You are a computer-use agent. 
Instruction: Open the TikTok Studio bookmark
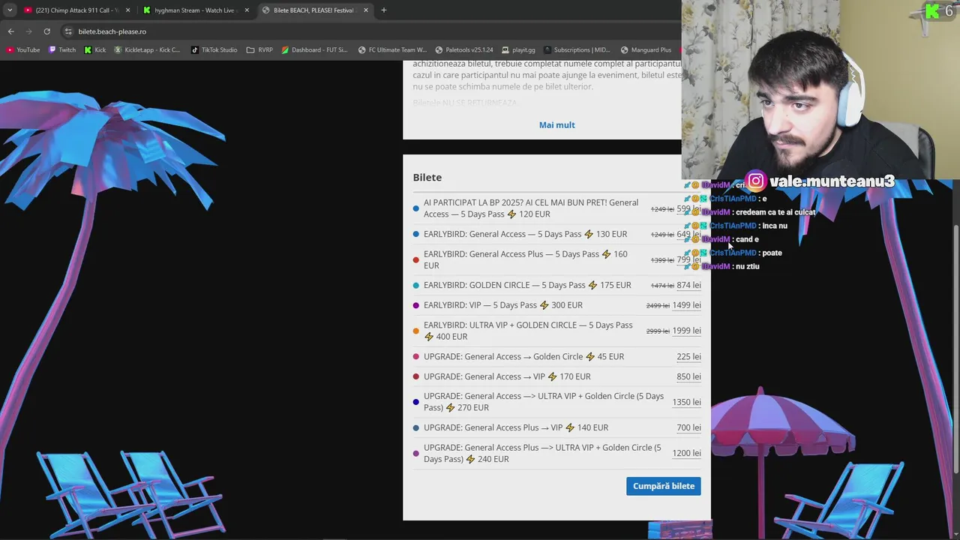[x=214, y=50]
